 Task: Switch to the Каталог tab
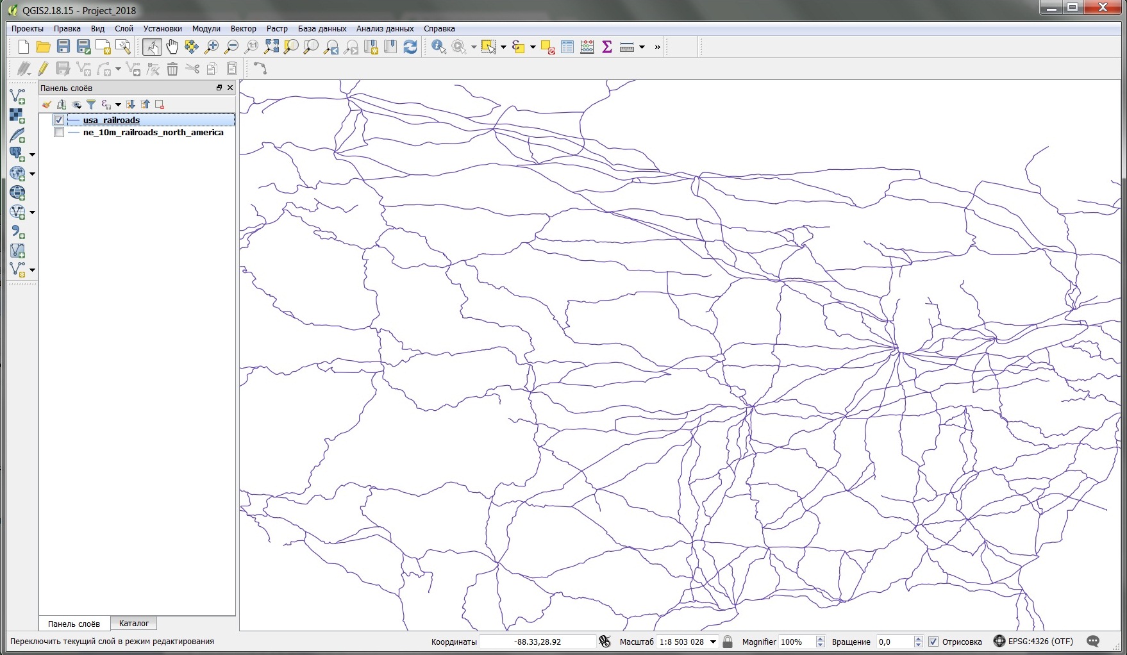point(133,624)
